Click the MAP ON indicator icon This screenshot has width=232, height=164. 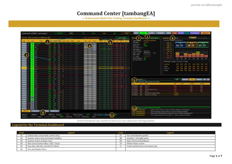(59, 32)
